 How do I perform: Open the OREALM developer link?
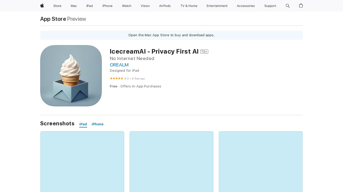[119, 65]
